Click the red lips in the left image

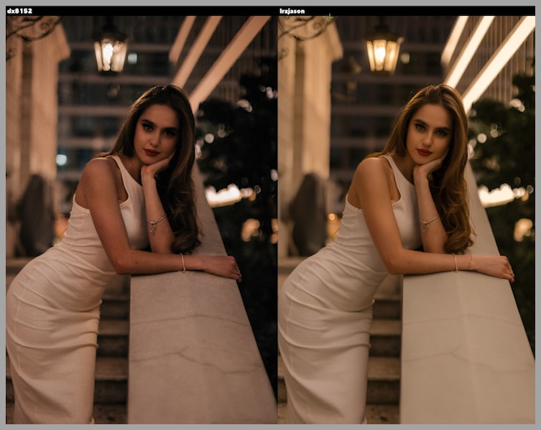[x=152, y=152]
